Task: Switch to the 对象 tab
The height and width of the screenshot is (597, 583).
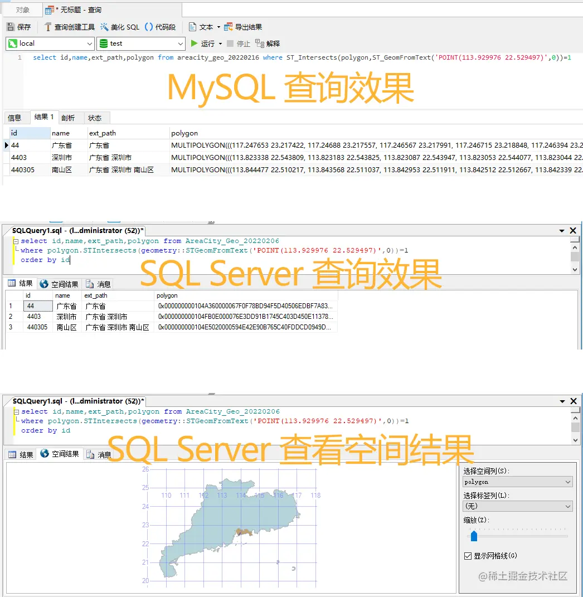Action: click(22, 10)
